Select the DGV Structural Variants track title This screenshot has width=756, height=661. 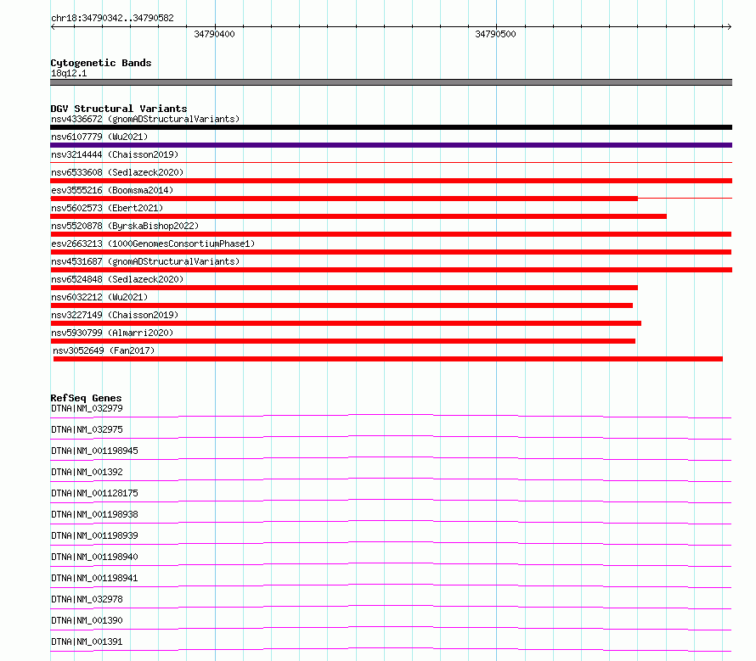pyautogui.click(x=119, y=109)
